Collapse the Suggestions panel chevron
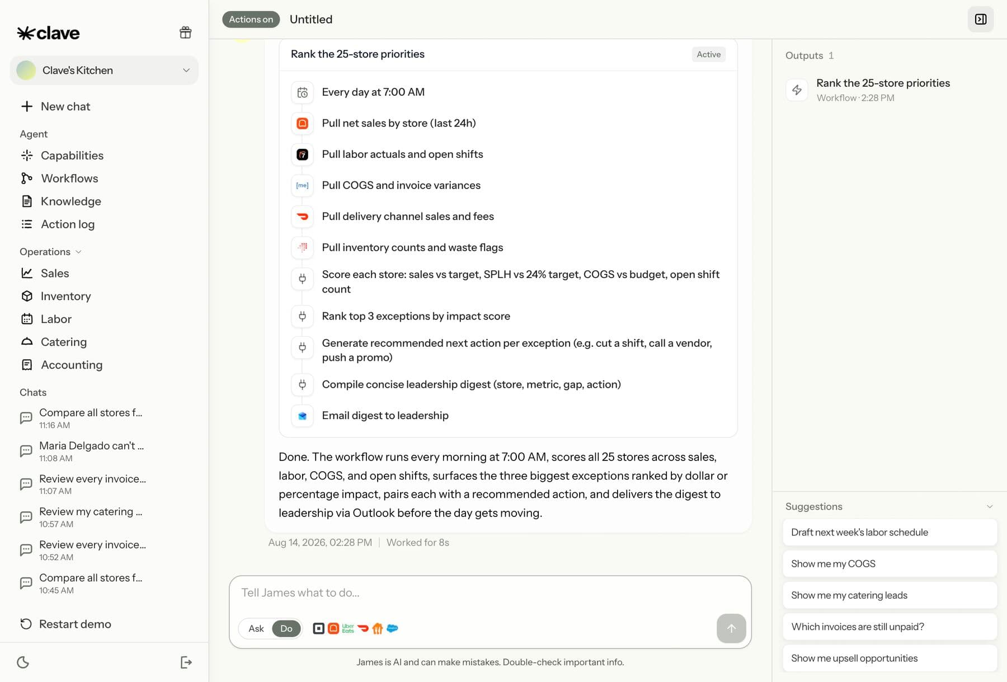Screen dimensions: 1007x682 tap(990, 506)
